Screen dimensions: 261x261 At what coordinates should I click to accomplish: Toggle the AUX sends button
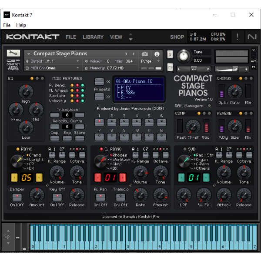click(253, 61)
